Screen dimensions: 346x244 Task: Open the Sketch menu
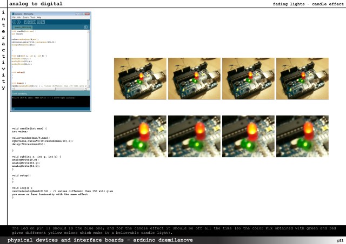point(26,17)
